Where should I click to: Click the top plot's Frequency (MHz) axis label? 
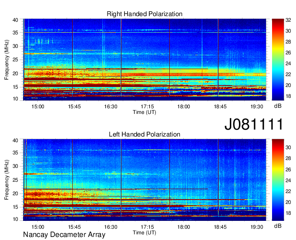tap(7, 60)
